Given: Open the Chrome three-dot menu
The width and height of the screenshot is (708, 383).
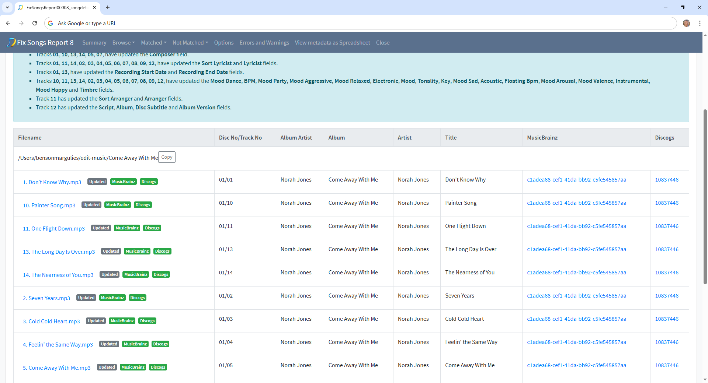Looking at the screenshot, I should [x=700, y=23].
